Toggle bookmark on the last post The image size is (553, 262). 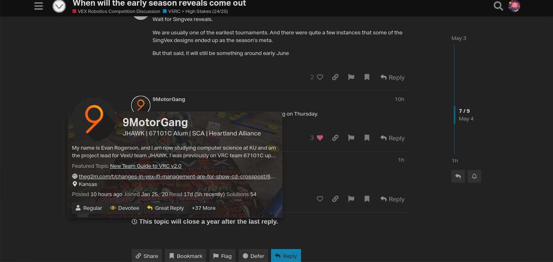[x=367, y=199]
